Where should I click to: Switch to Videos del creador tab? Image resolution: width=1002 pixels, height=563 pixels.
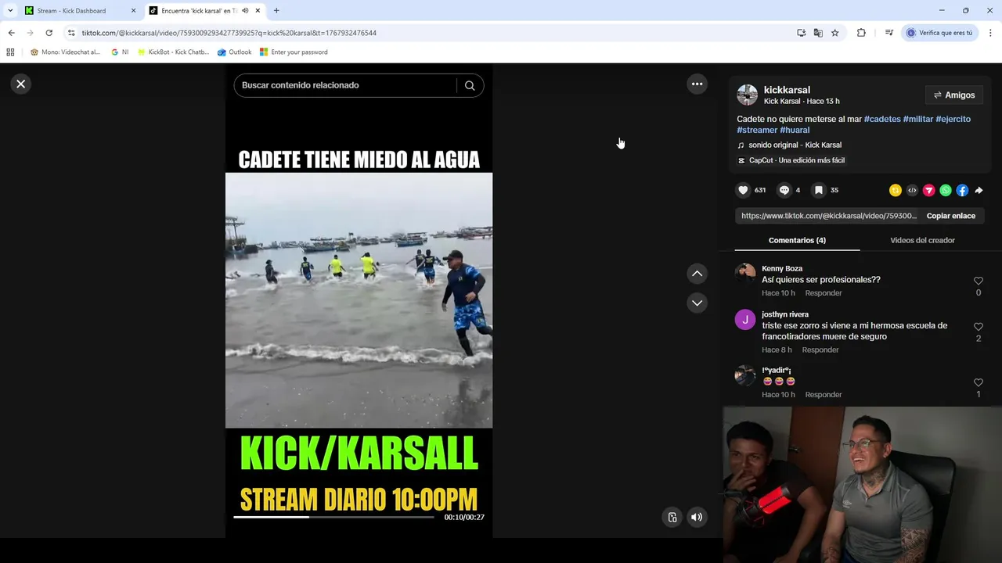tap(922, 240)
